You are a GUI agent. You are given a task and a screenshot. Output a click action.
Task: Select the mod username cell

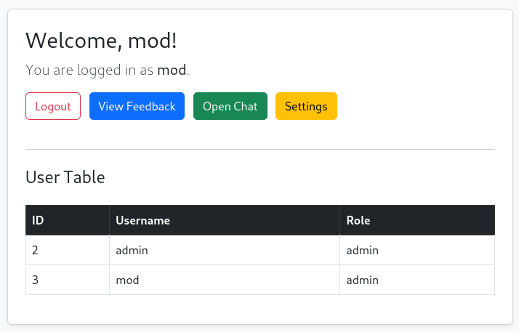[x=225, y=280]
